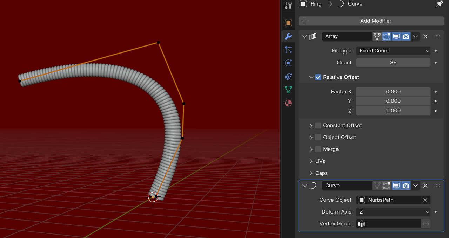Open the Object Constraint Properties tab
Image resolution: width=449 pixels, height=238 pixels.
coord(288,76)
